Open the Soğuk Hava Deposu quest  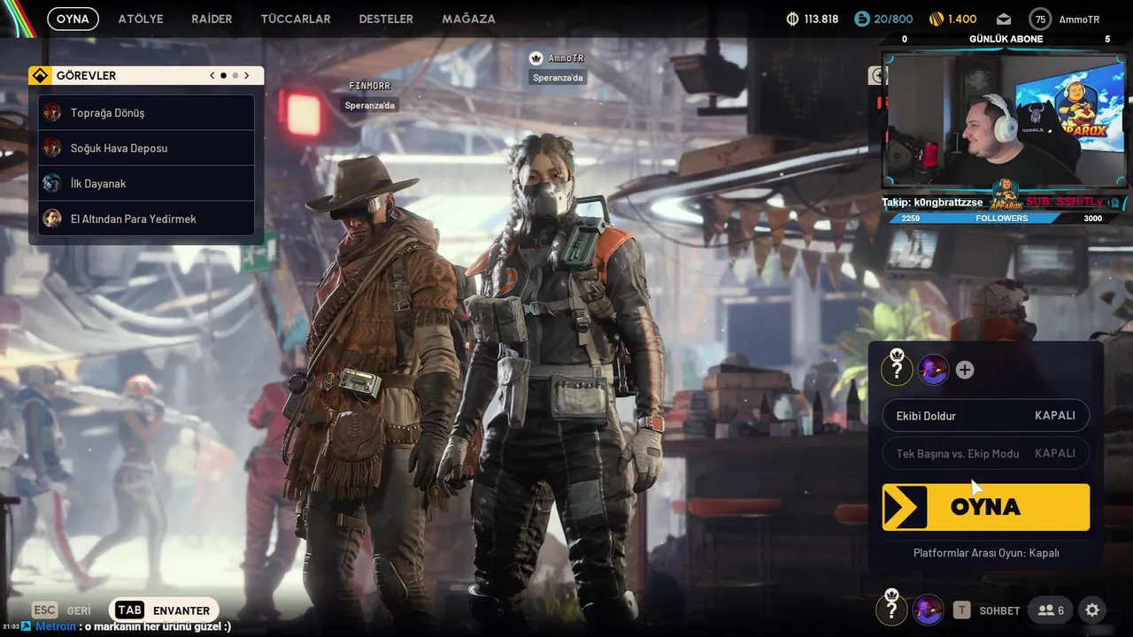[146, 148]
